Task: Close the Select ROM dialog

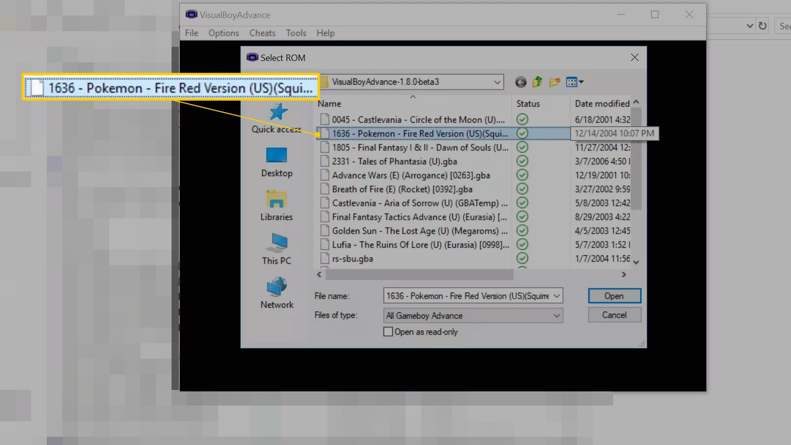Action: (635, 58)
